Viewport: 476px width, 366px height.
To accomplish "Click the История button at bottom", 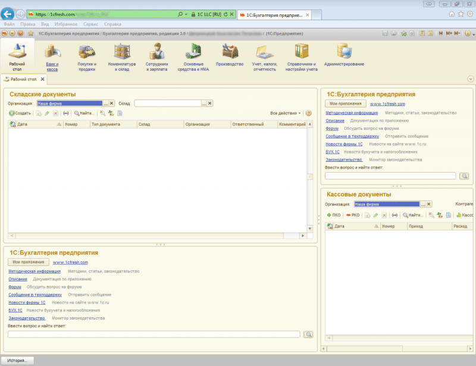I will pos(17,360).
